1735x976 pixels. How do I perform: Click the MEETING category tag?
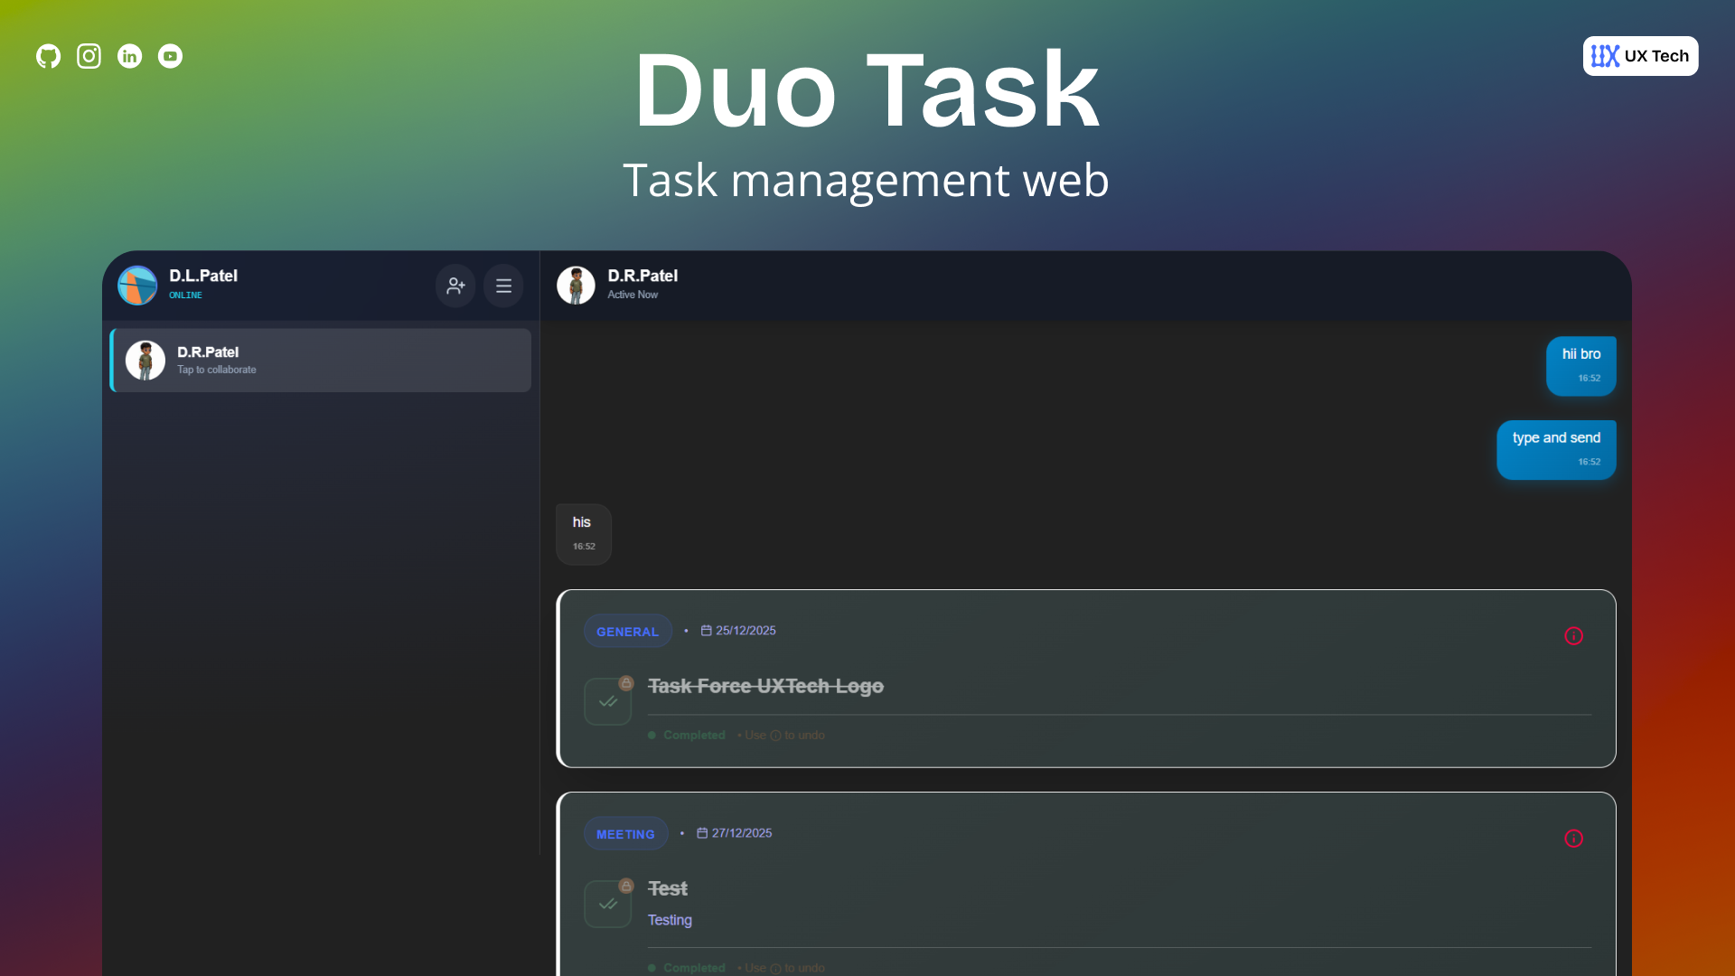coord(625,834)
